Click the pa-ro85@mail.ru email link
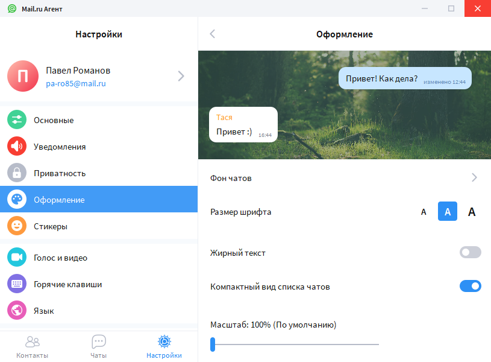Screen dimensions: 491x362 pyautogui.click(x=76, y=84)
